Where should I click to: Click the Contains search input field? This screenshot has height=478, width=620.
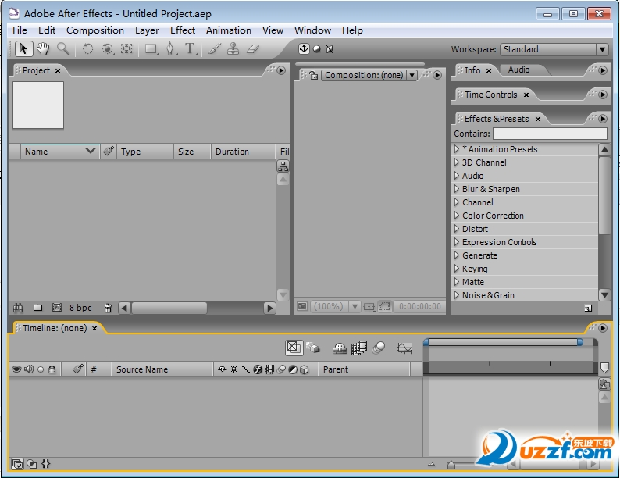pyautogui.click(x=550, y=134)
